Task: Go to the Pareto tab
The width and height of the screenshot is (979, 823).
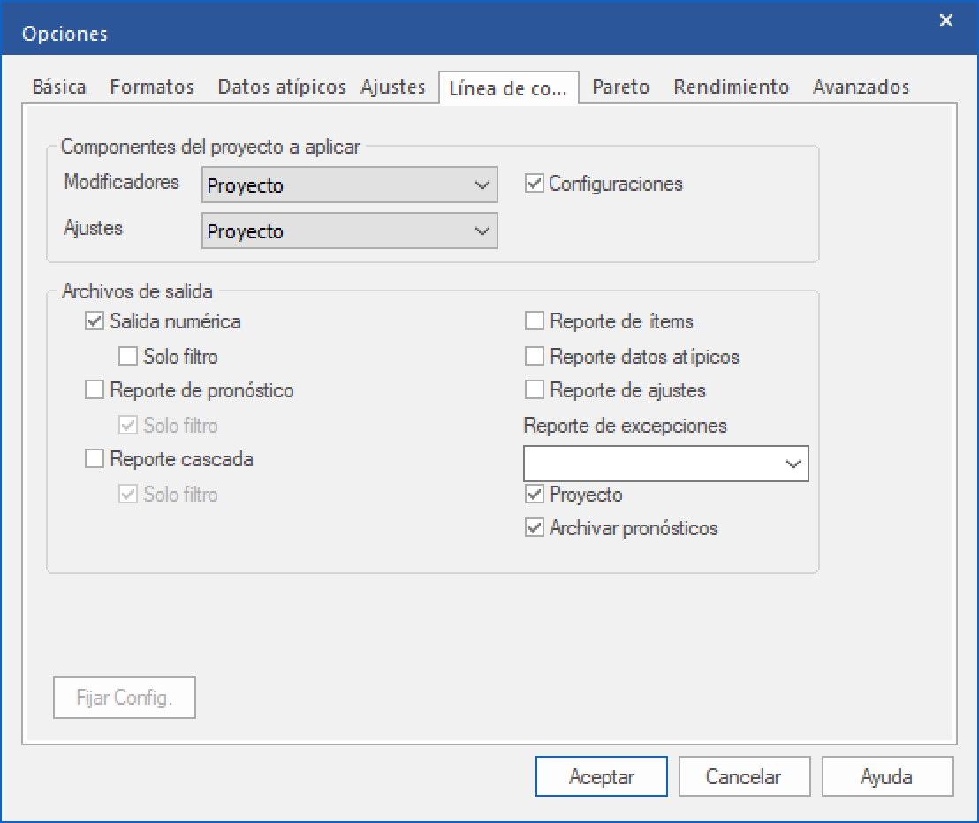Action: click(620, 87)
